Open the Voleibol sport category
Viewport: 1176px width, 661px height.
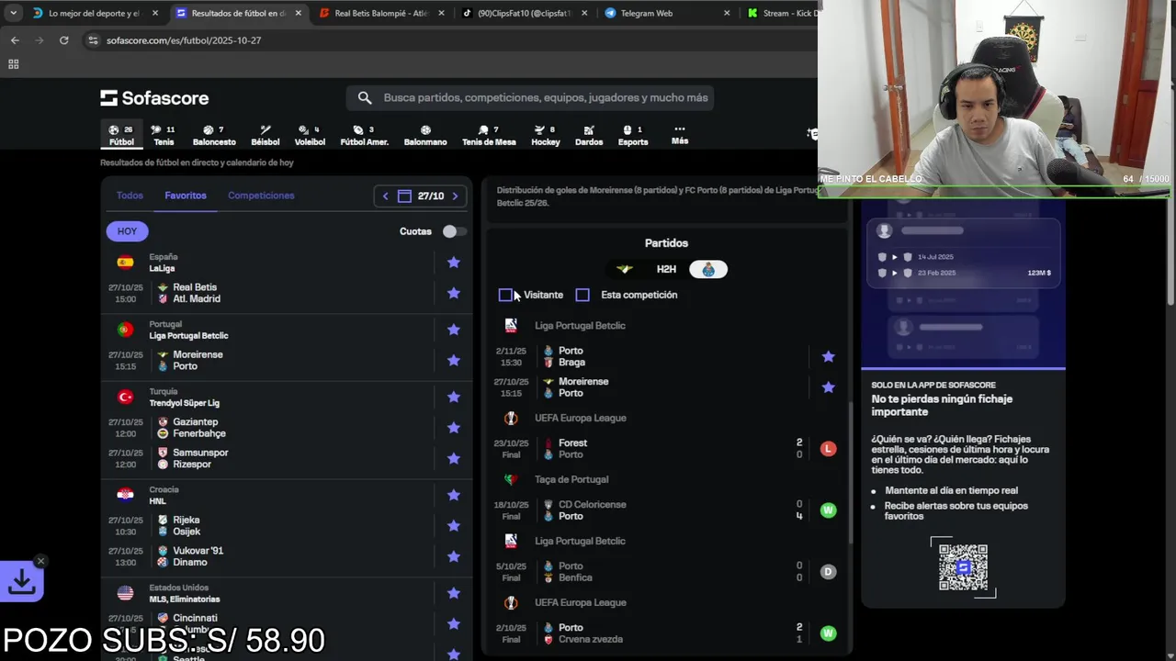click(x=310, y=135)
